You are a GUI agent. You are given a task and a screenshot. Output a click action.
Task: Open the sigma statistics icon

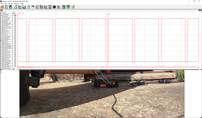tap(37, 7)
